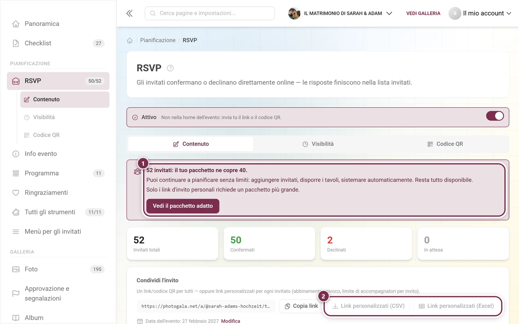This screenshot has width=519, height=324.
Task: Open Contenuto submenu item in sidebar
Action: click(65, 99)
